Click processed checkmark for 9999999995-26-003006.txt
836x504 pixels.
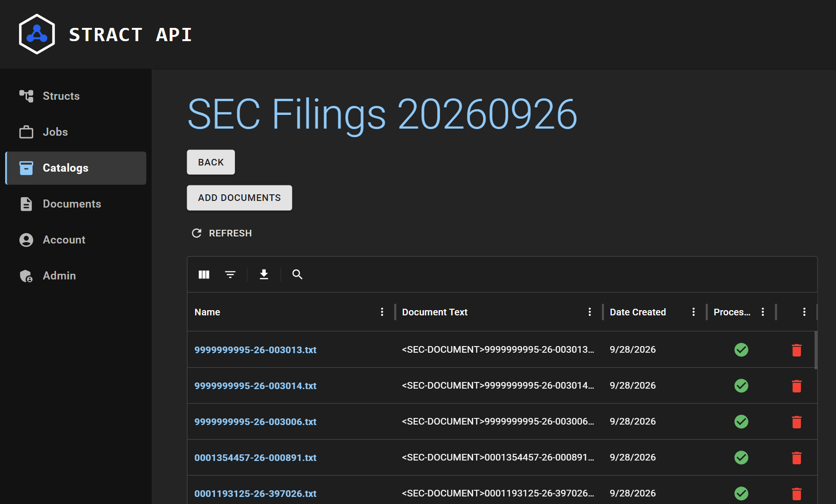pyautogui.click(x=741, y=422)
